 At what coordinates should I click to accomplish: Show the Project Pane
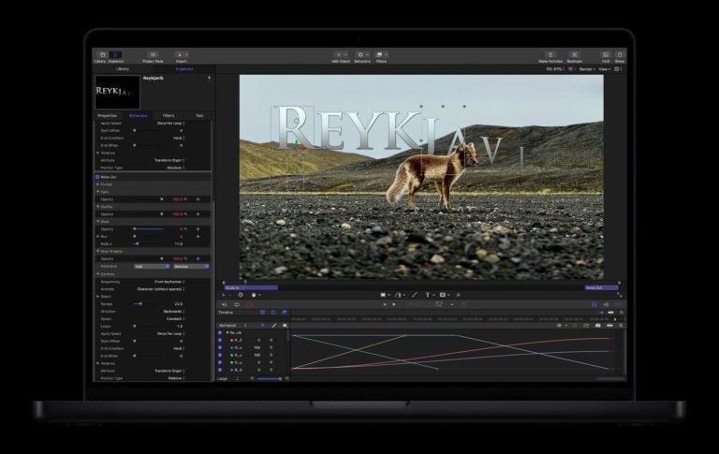[x=153, y=56]
